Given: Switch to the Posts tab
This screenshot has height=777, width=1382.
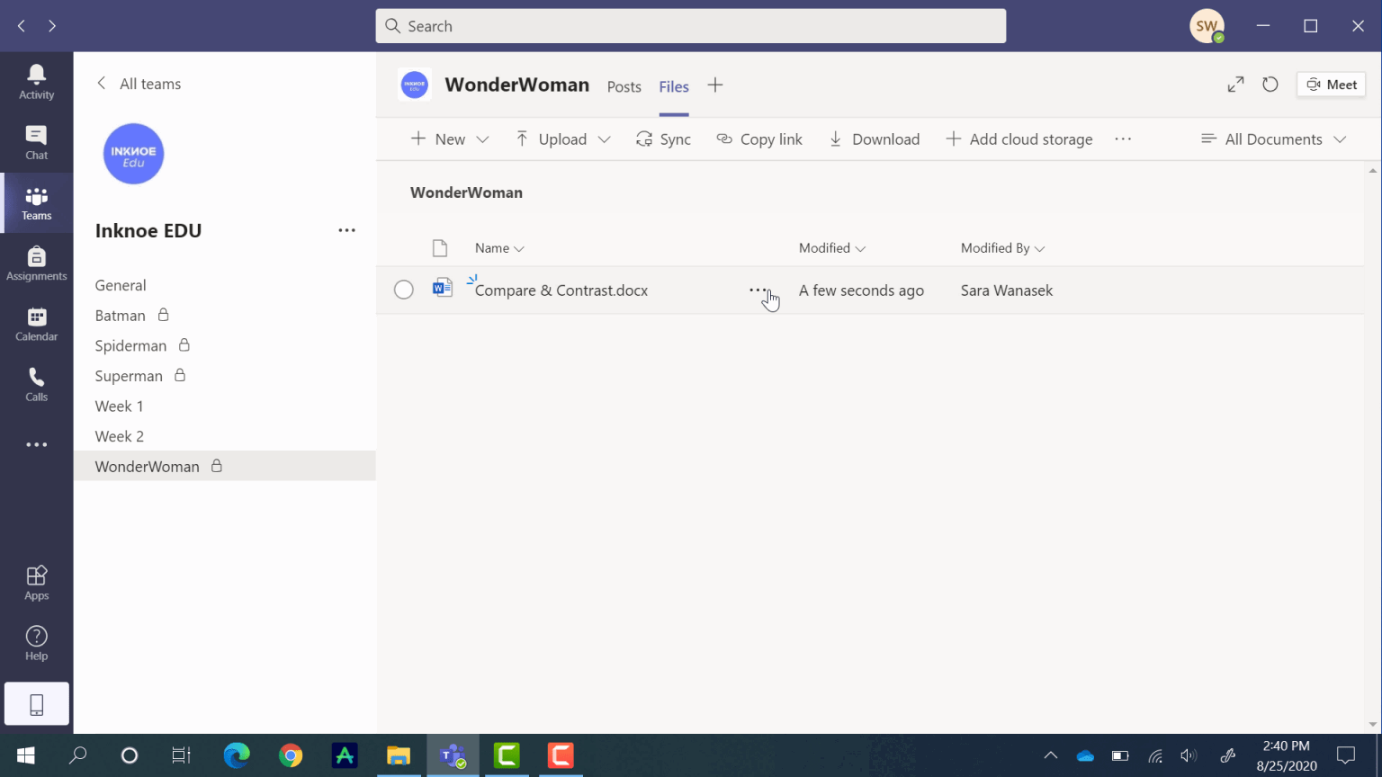Looking at the screenshot, I should (624, 86).
